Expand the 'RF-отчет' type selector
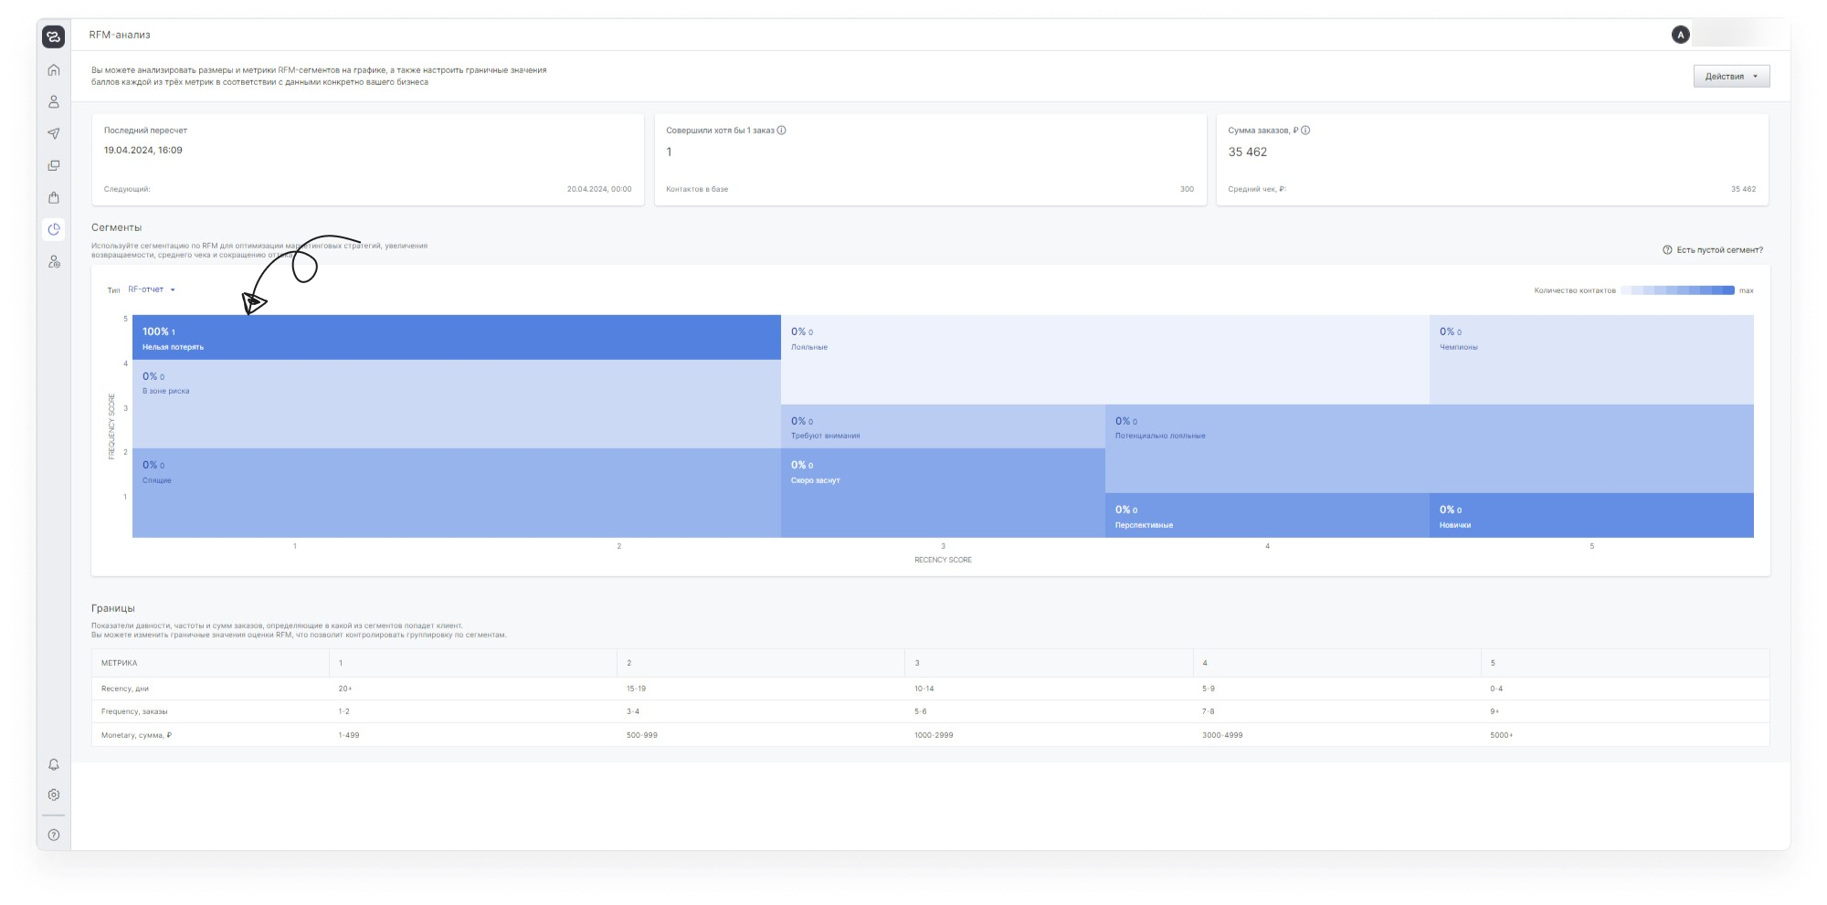 151,289
